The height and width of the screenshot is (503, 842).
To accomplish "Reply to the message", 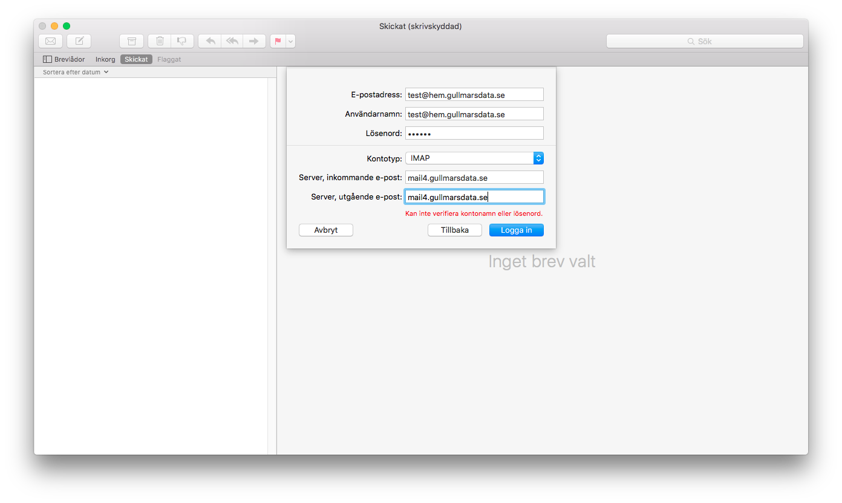I will click(210, 41).
